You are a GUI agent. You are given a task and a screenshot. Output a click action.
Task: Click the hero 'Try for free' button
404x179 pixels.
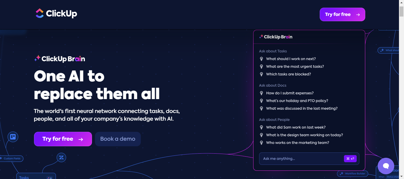pyautogui.click(x=63, y=139)
